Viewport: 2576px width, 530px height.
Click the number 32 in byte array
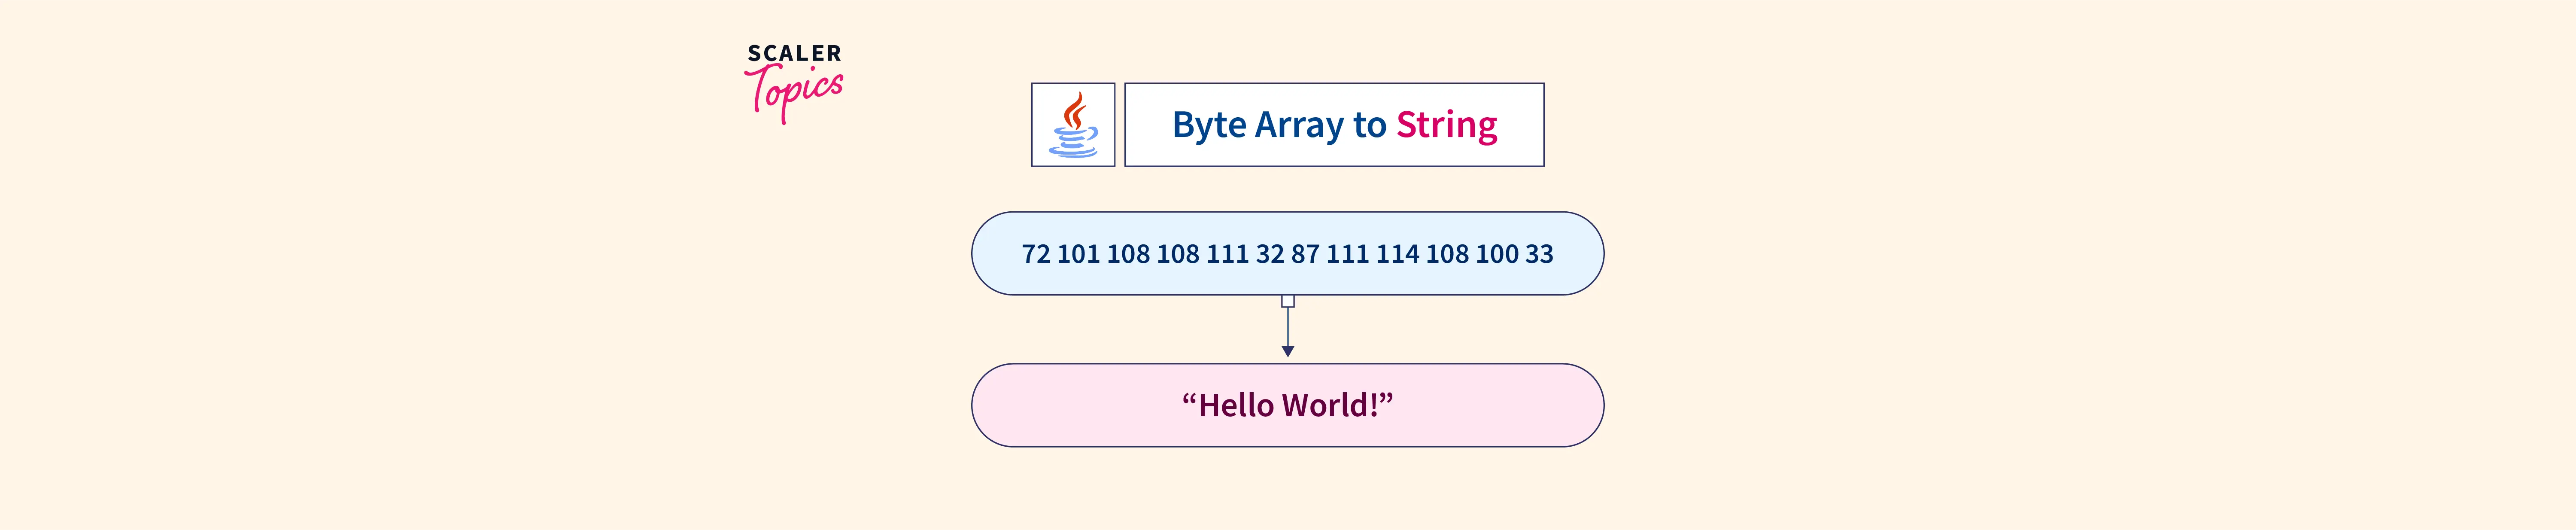1270,254
